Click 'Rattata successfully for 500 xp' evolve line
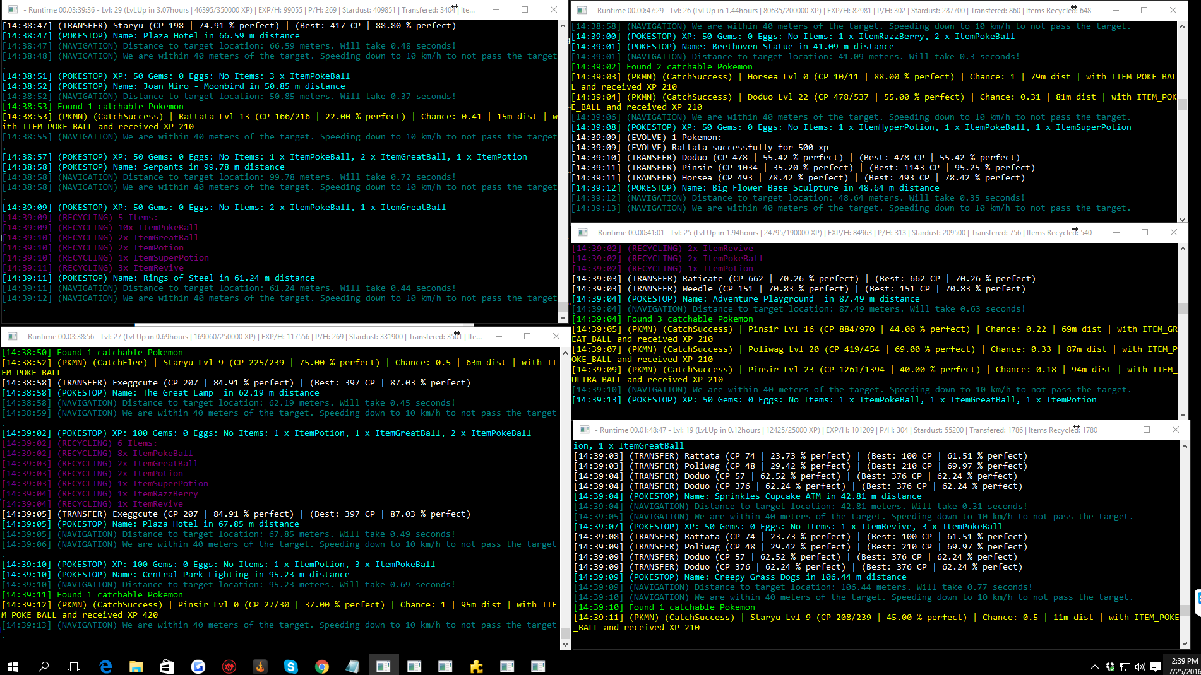This screenshot has height=675, width=1201. [700, 148]
